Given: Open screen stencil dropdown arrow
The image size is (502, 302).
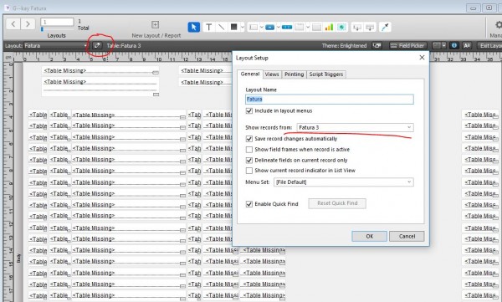Looking at the screenshot, I should click(x=443, y=45).
